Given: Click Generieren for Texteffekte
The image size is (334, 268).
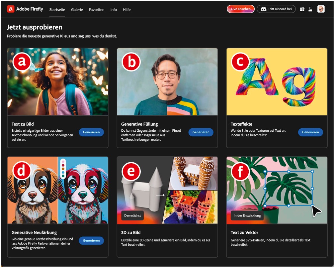Looking at the screenshot, I should pos(310,132).
